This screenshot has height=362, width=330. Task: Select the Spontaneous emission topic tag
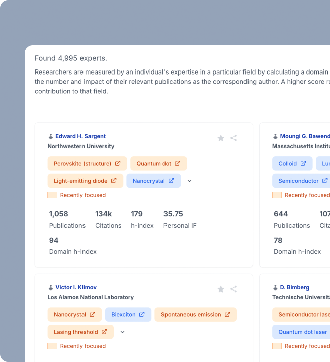pyautogui.click(x=196, y=315)
